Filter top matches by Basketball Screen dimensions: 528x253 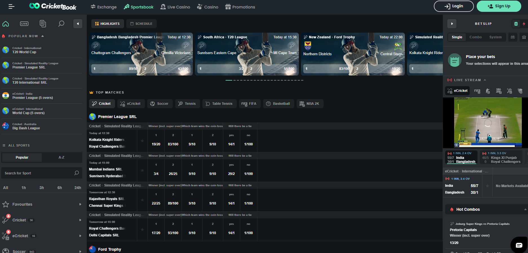pyautogui.click(x=278, y=104)
